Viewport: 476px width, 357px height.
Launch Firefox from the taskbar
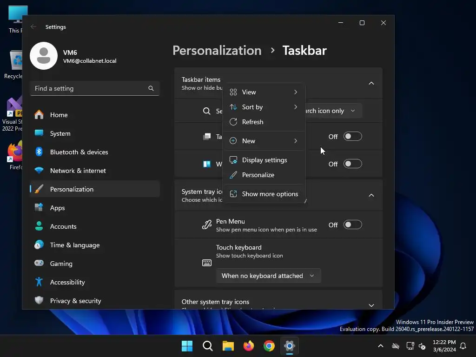tap(249, 346)
